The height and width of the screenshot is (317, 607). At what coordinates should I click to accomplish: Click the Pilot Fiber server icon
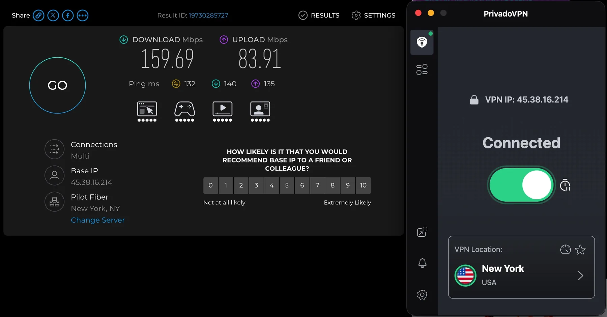[55, 202]
